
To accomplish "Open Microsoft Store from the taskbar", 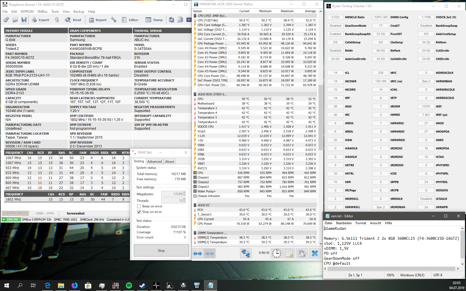I will point(88,285).
